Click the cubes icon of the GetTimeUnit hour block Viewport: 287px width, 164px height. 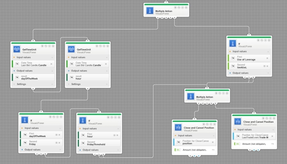tap(71, 49)
